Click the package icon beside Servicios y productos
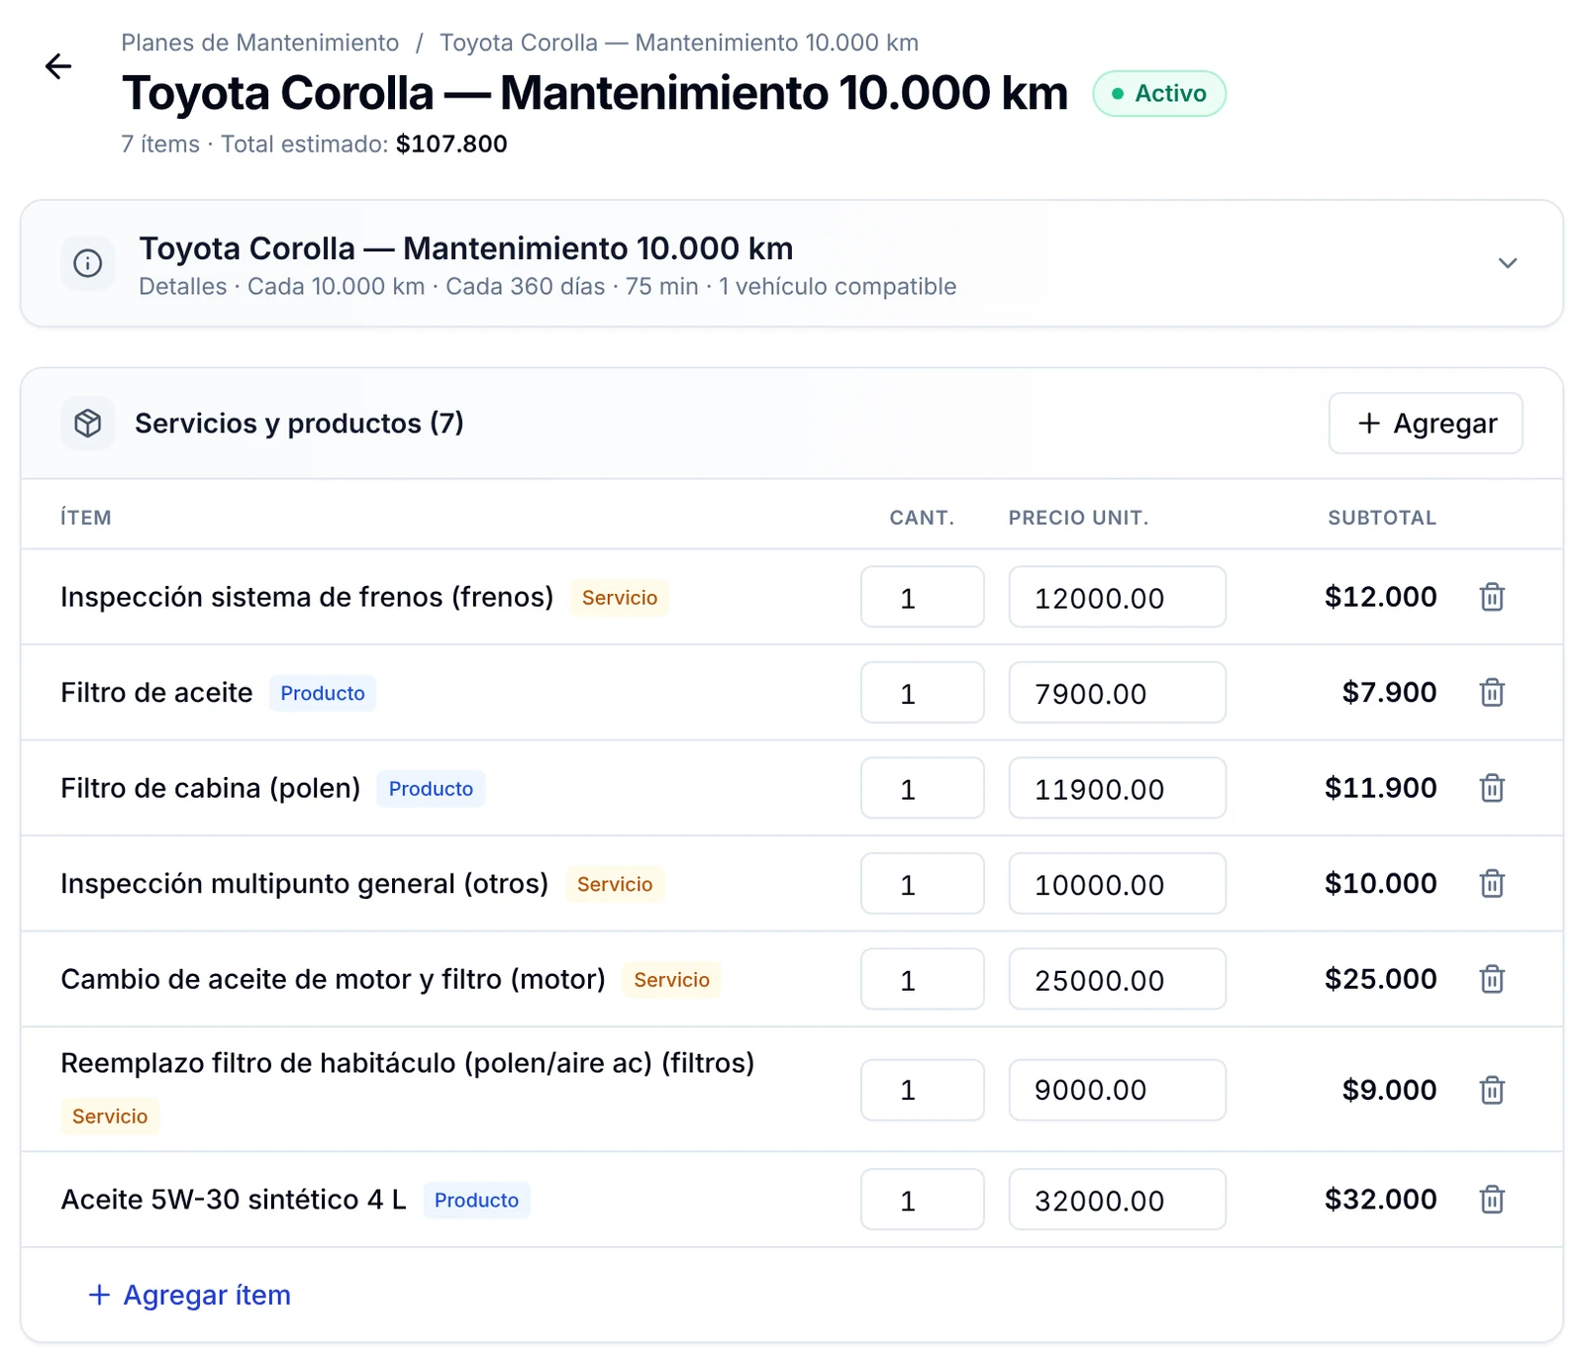Screen dimensions: 1584x1363 [x=88, y=424]
